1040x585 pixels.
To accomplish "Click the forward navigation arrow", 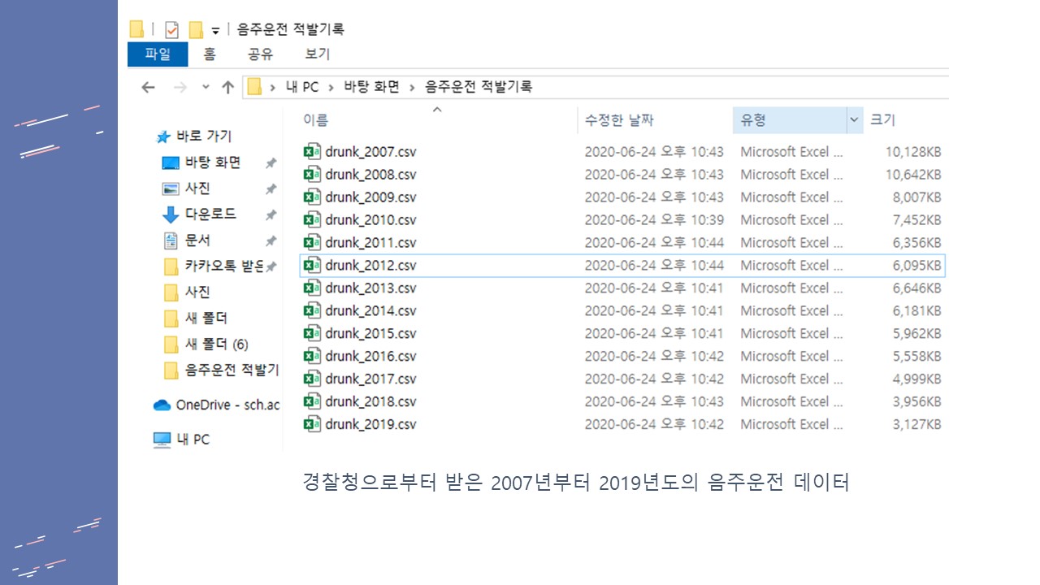I will (x=180, y=87).
